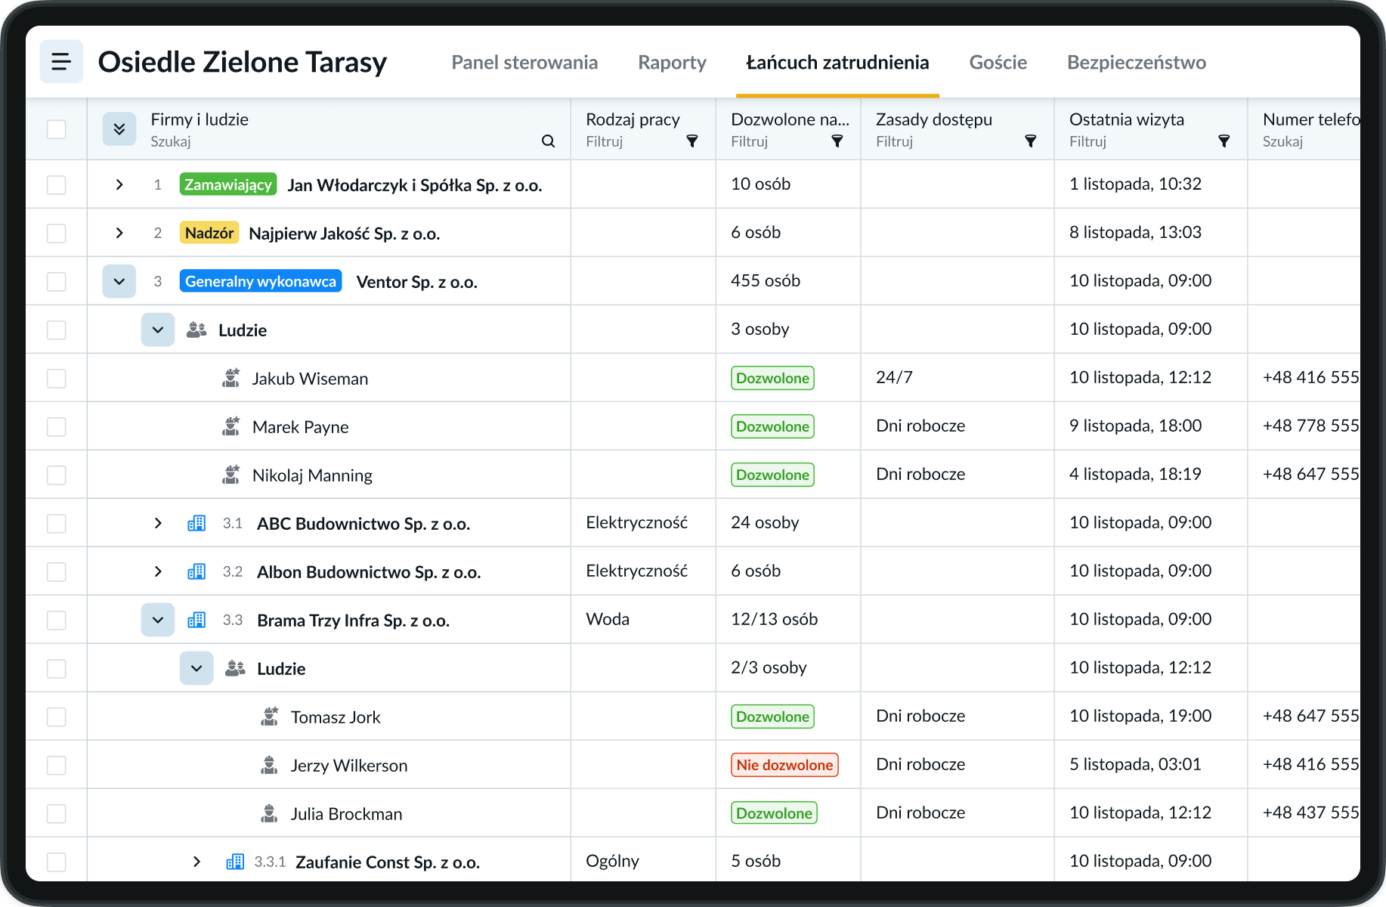Click the Nie dozwolone status badge
This screenshot has width=1386, height=907.
(784, 765)
